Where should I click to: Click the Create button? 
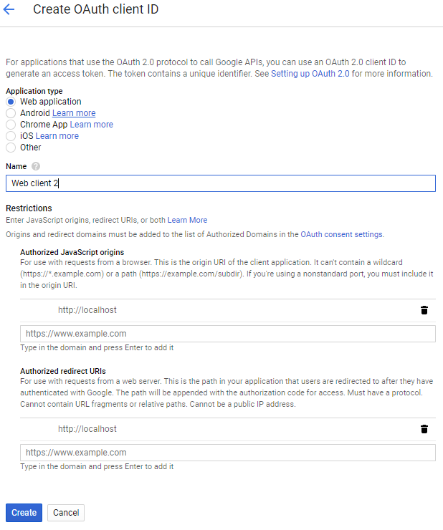coord(24,513)
